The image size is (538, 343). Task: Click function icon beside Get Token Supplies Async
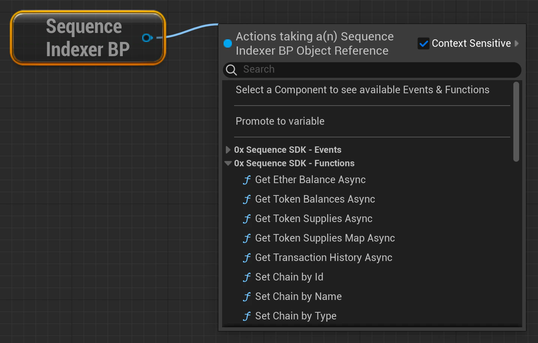pos(247,219)
